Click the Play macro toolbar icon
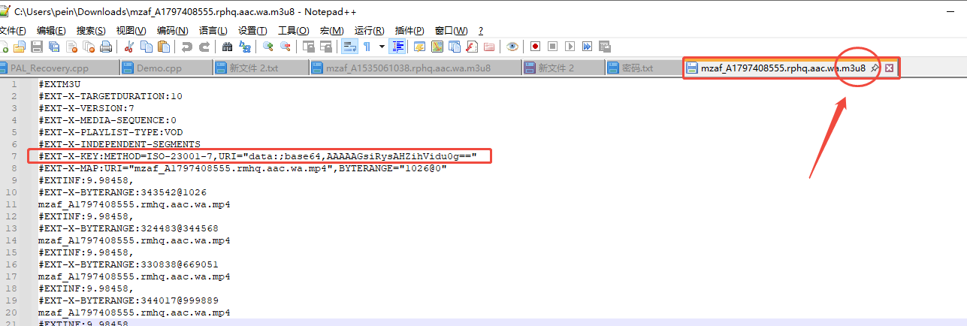This screenshot has width=967, height=326. 570,47
